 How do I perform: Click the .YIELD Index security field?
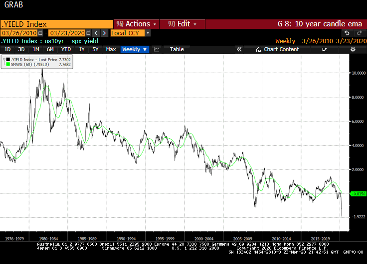click(x=57, y=24)
